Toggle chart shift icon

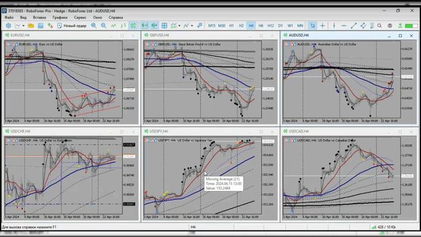point(154,26)
